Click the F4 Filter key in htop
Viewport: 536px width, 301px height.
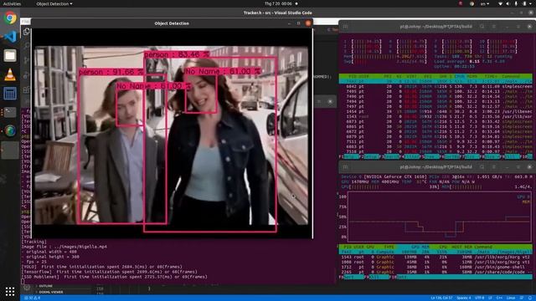(x=410, y=156)
